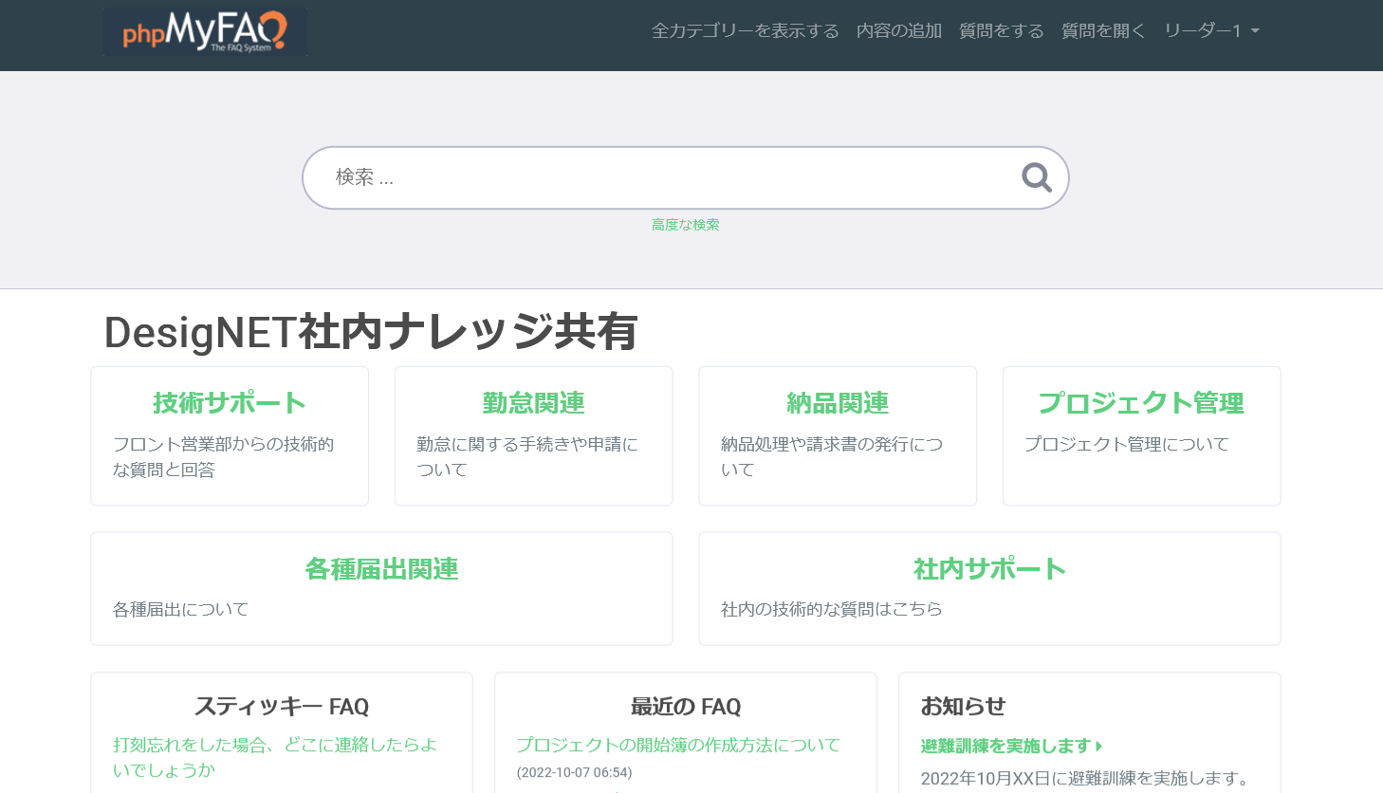Open the リーダー1 account menu chevron
Image resolution: width=1383 pixels, height=793 pixels.
coord(1256,30)
